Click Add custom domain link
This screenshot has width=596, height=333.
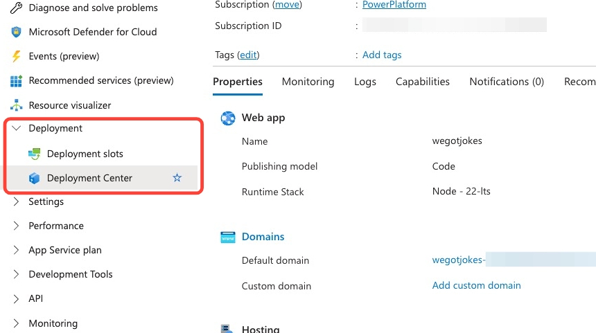[476, 285]
